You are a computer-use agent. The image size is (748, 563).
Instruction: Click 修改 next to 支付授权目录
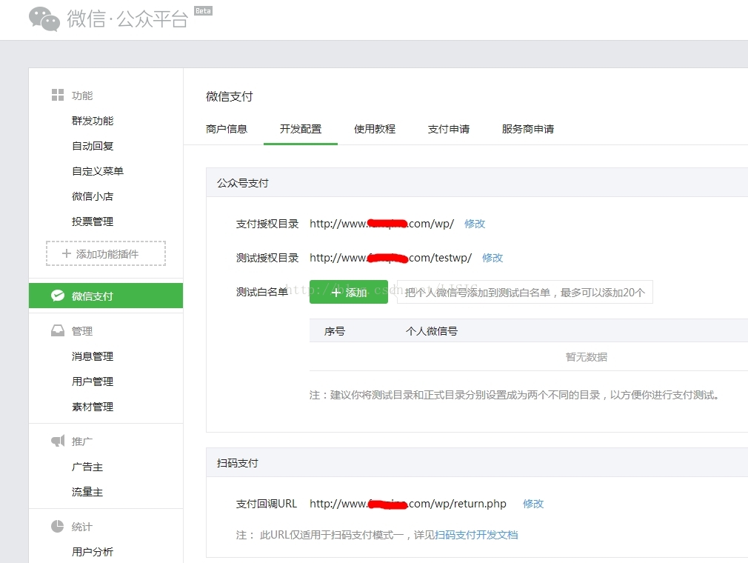click(x=475, y=224)
